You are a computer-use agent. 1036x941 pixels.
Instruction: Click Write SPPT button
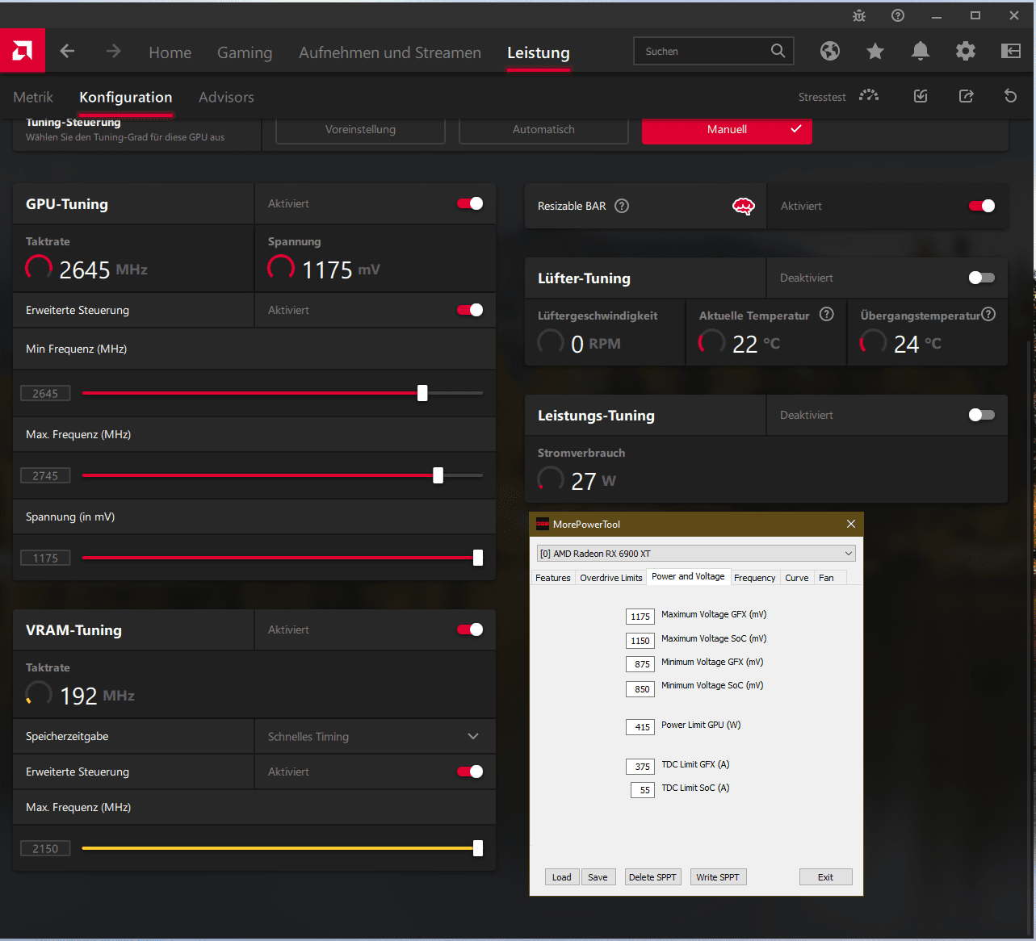point(718,877)
